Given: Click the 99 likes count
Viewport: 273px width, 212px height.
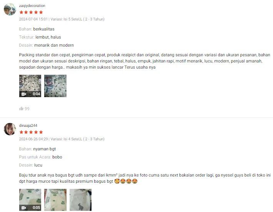Looking at the screenshot, I should click(x=27, y=109).
